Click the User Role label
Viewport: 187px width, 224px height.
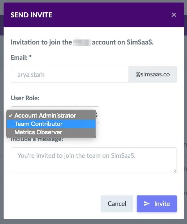pyautogui.click(x=25, y=98)
